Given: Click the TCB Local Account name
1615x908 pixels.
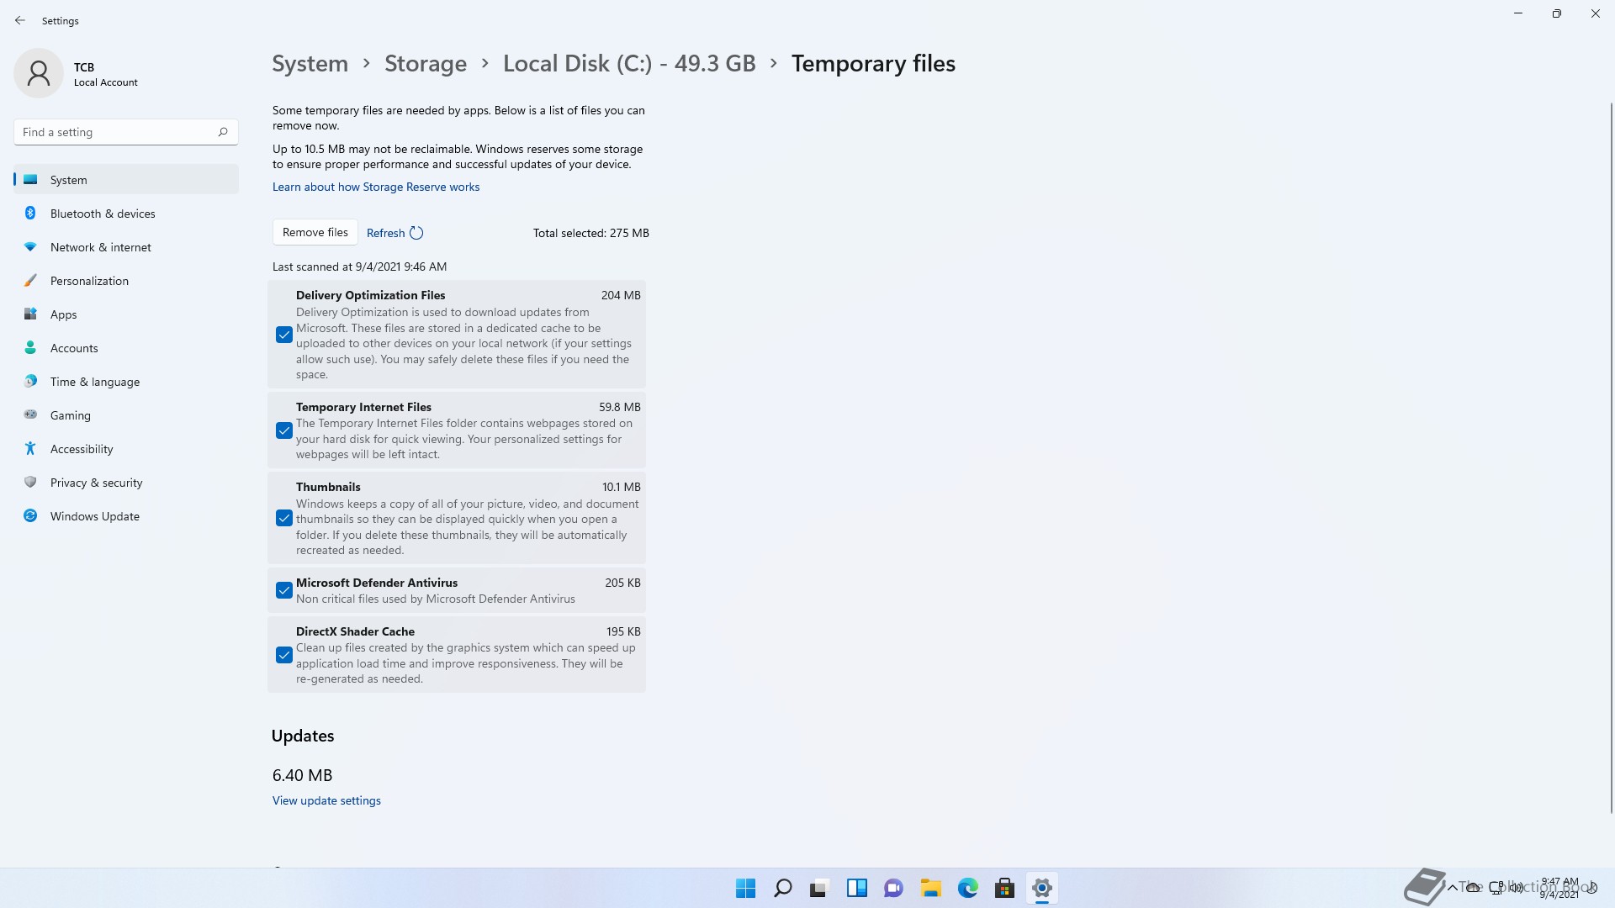Looking at the screenshot, I should [x=105, y=74].
